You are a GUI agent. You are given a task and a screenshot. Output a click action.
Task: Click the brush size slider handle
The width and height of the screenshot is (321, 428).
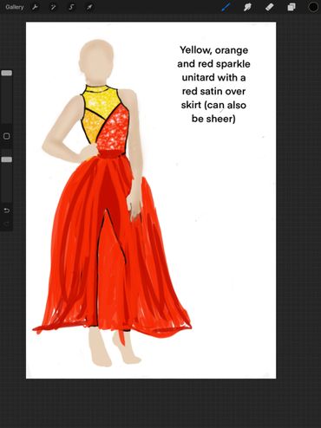pyautogui.click(x=7, y=73)
